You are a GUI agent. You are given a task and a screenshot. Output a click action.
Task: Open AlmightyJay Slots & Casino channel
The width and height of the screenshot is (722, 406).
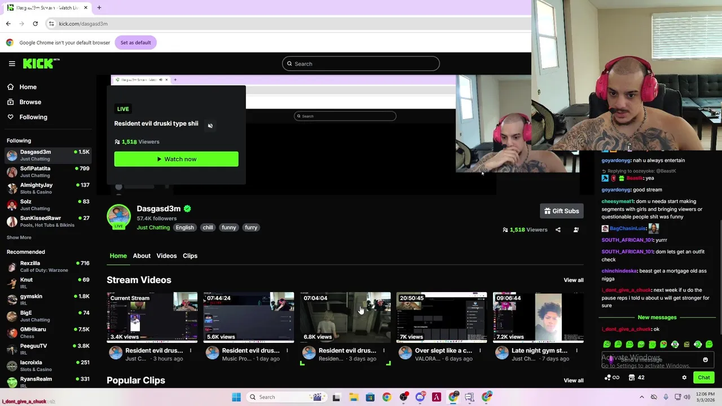pyautogui.click(x=48, y=188)
